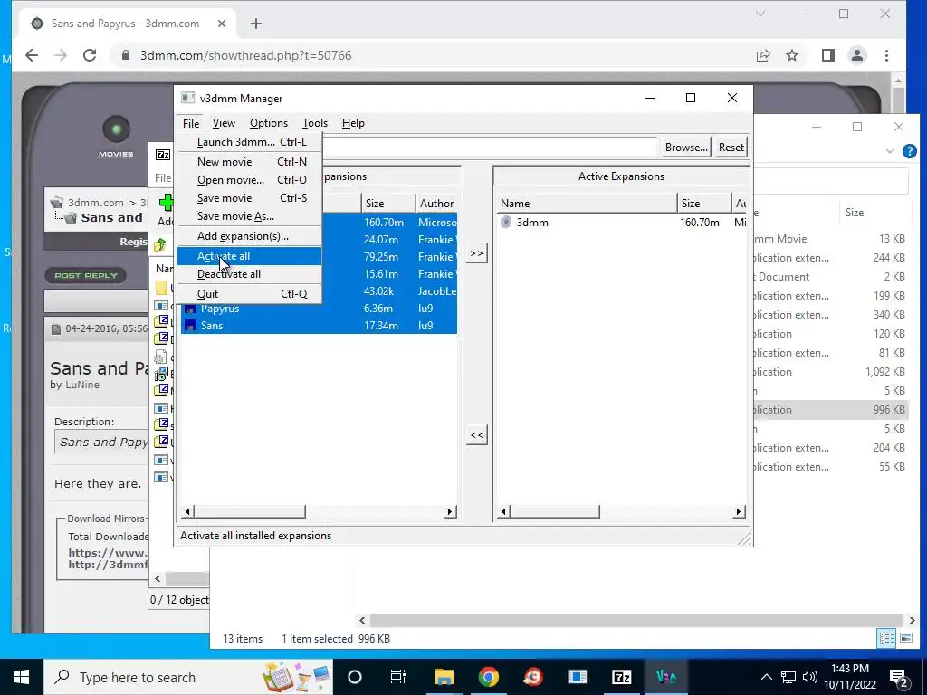Choose Deactivate all menu entry
This screenshot has width=927, height=695.
tap(250, 274)
